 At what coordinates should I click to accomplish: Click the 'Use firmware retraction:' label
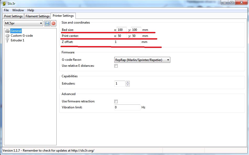point(78,101)
